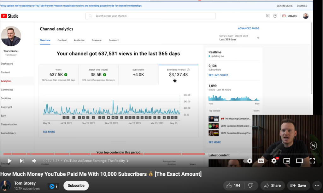Switch to the Audience tab
The image size is (323, 193).
point(79,40)
